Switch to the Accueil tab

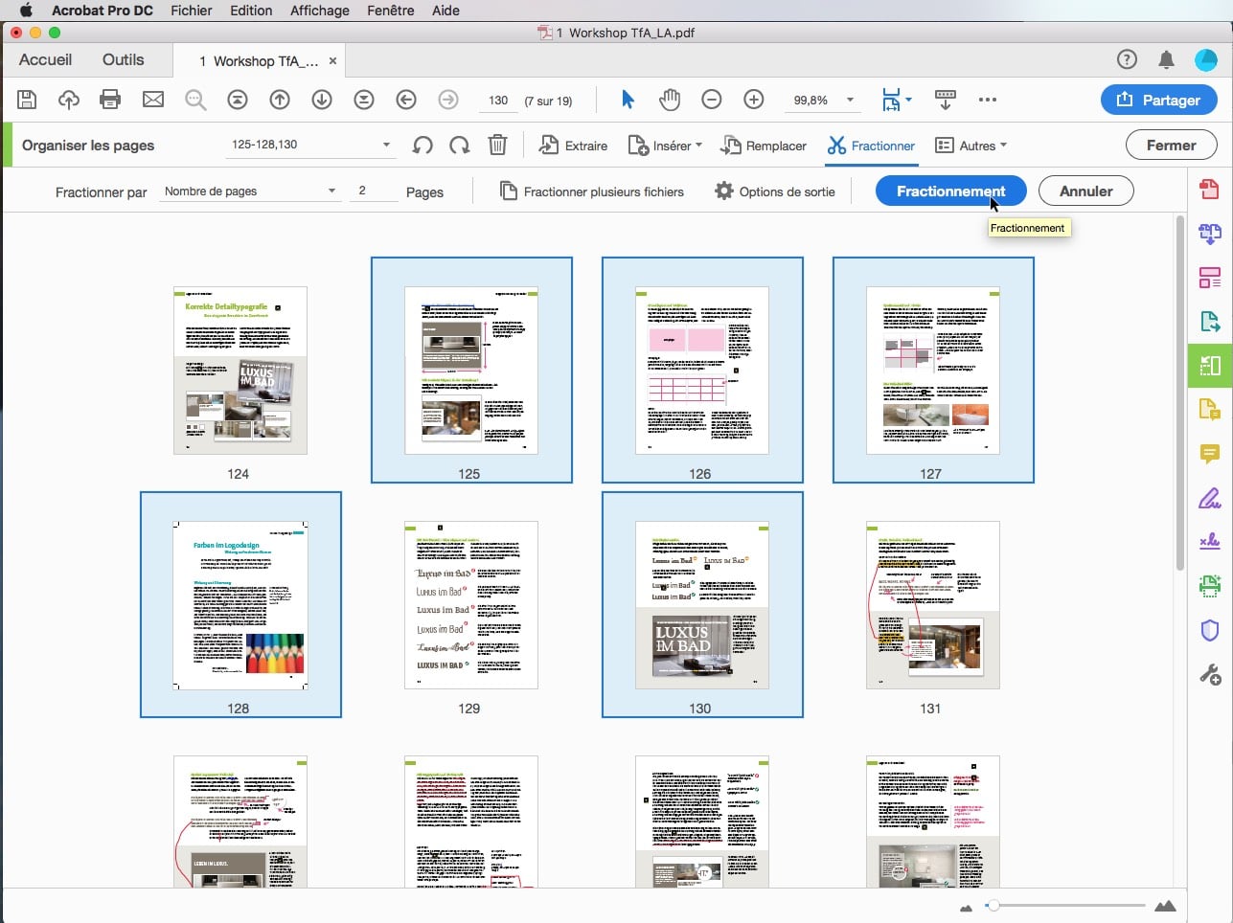coord(45,59)
